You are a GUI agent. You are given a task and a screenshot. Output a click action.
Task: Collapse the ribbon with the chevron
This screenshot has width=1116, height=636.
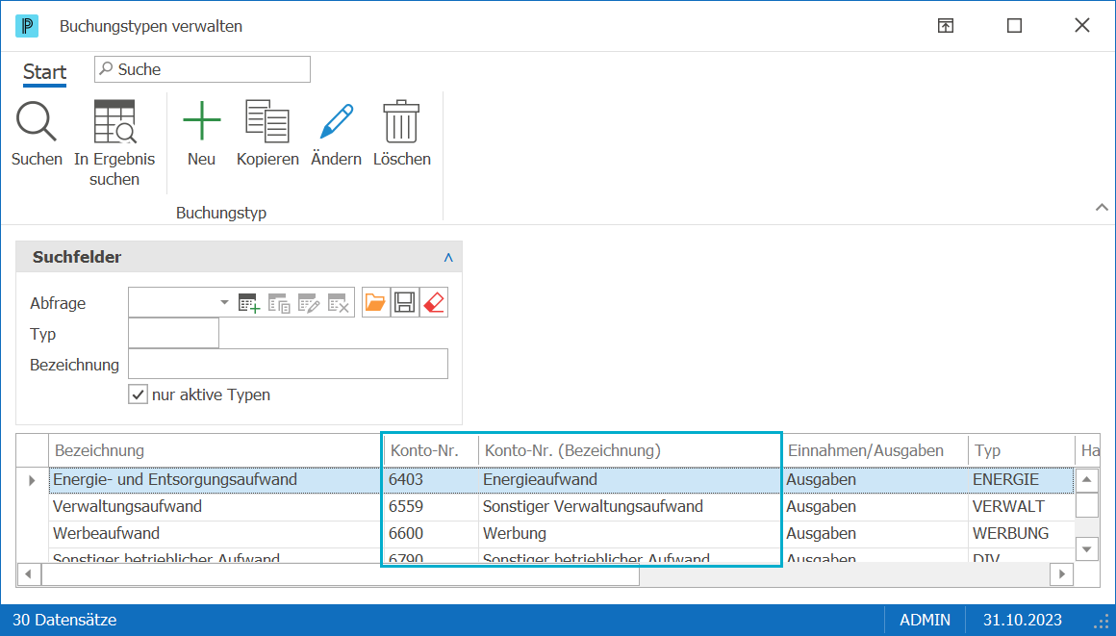[1102, 207]
